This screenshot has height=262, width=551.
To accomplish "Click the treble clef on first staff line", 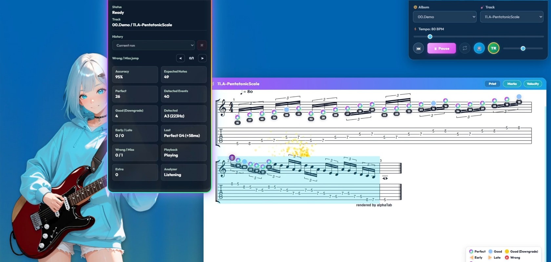I will point(223,108).
